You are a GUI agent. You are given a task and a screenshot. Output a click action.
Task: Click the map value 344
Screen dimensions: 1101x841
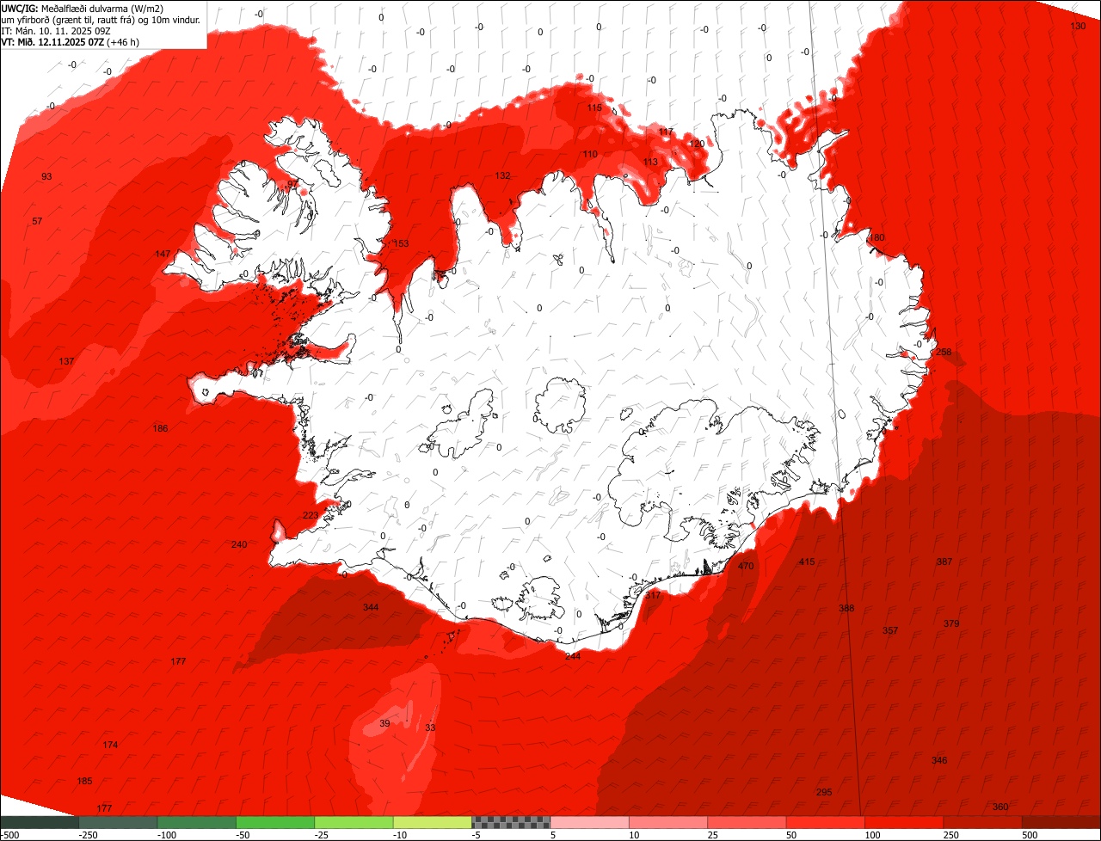coord(371,608)
